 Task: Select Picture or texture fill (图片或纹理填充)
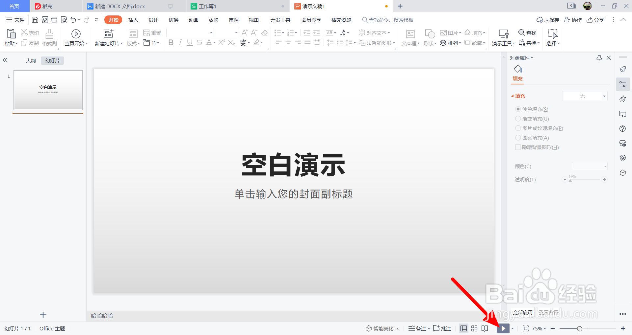click(518, 128)
